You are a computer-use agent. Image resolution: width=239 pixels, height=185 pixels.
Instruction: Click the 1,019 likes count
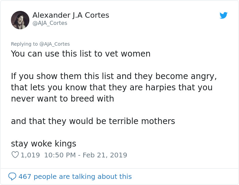tap(30, 155)
